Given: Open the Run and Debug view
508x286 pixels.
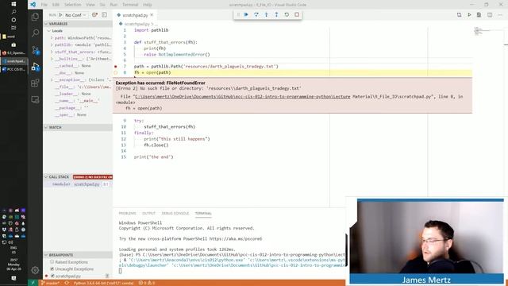Looking at the screenshot, I should pos(35,67).
